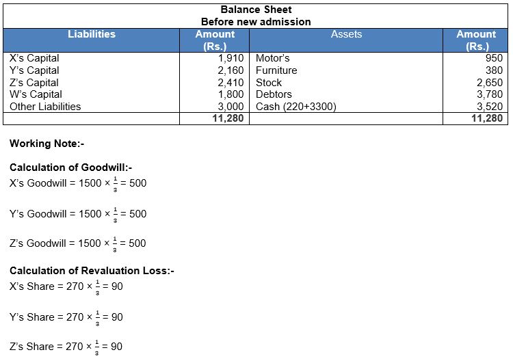Viewport: 513px width, 361px height.
Task: Click the X's Capital row label
Action: coord(34,58)
